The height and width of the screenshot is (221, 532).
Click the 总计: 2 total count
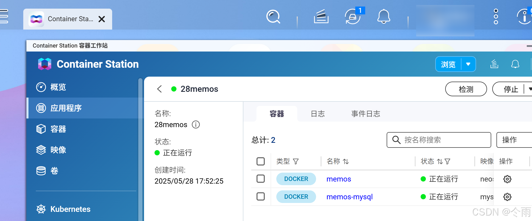pyautogui.click(x=263, y=140)
